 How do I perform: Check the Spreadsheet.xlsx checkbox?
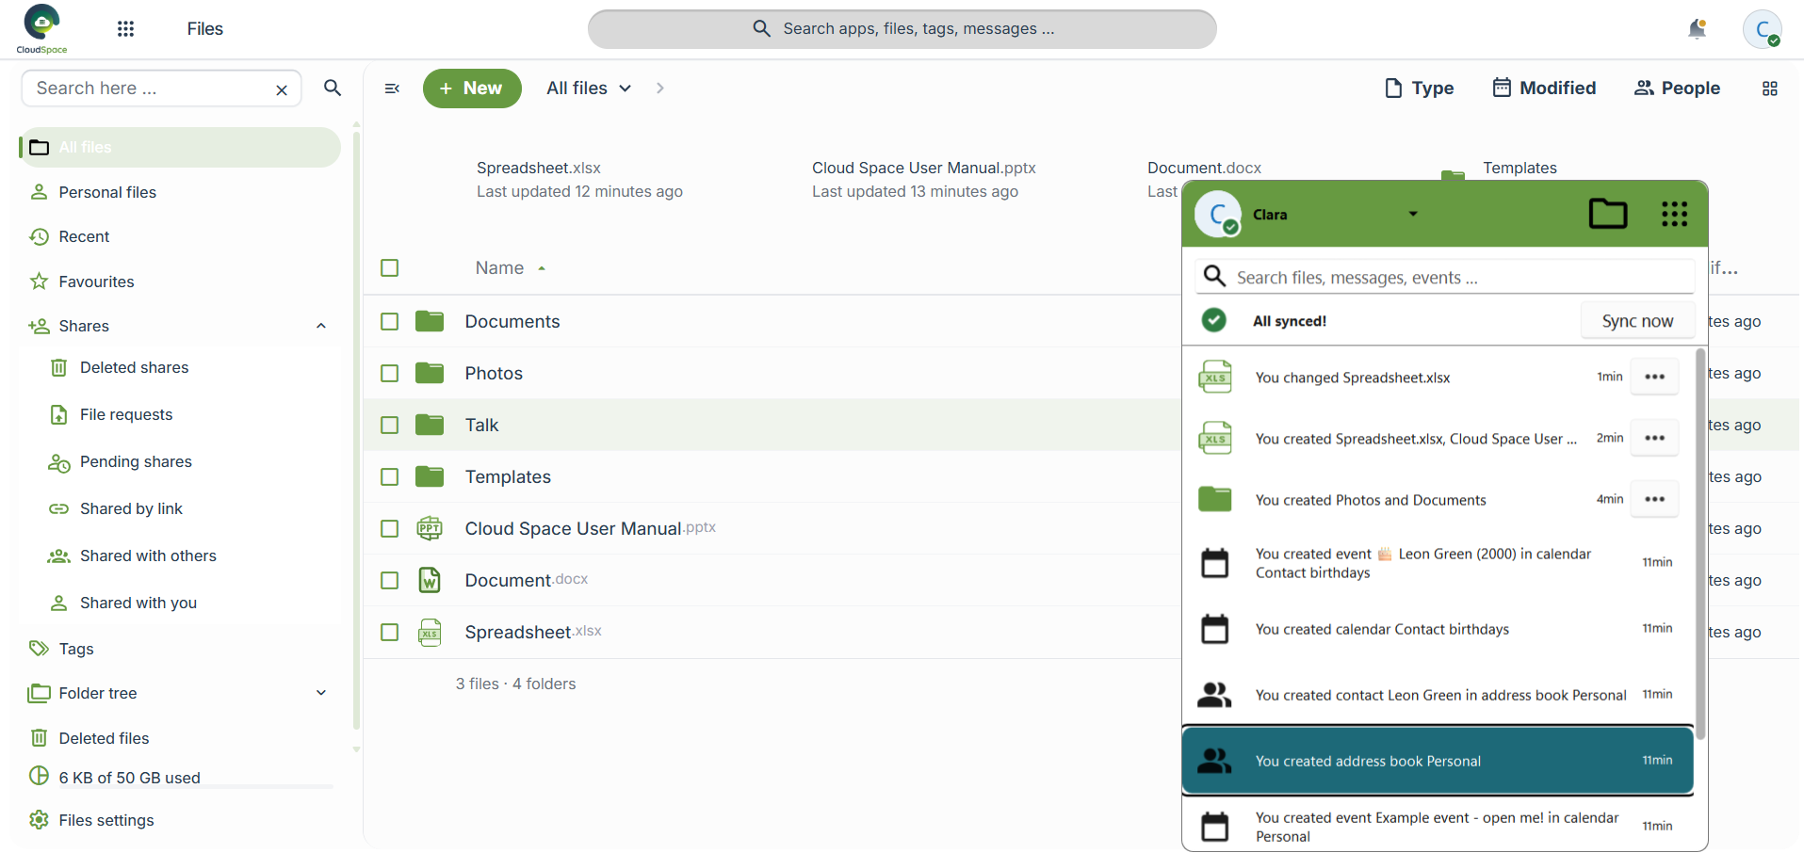coord(389,633)
